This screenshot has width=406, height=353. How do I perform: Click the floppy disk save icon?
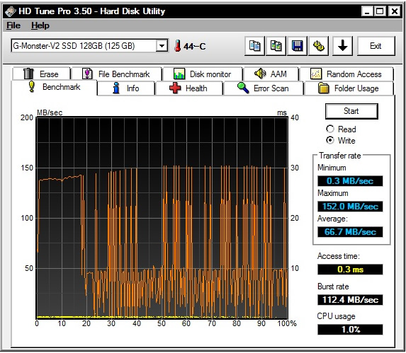click(297, 46)
